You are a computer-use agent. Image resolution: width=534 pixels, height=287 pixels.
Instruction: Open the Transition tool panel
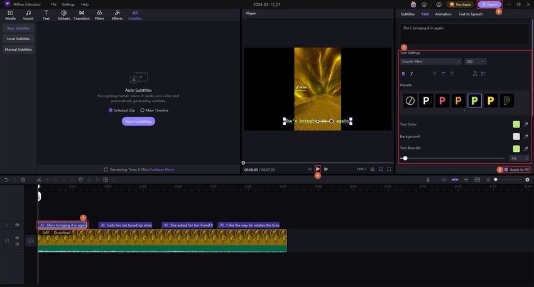(x=82, y=15)
